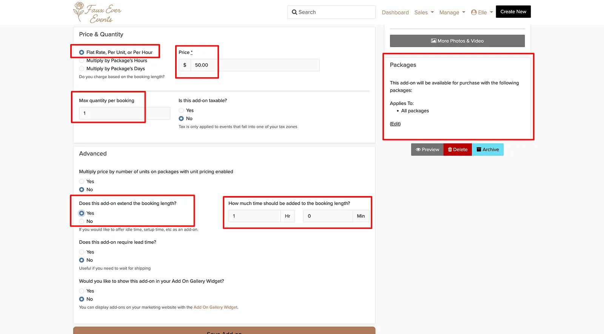
Task: Select Multiply by Package's Hours
Action: pyautogui.click(x=82, y=60)
